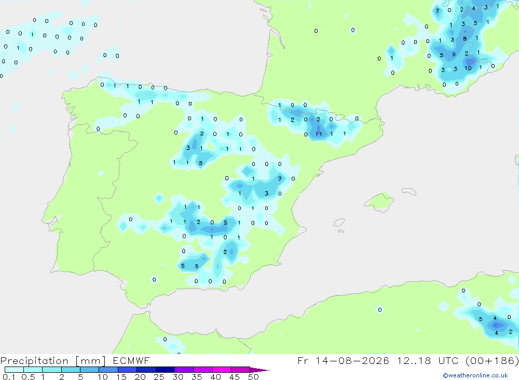Viewport: 519px width, 380px height.
Task: Select the 7 mm value in eastern Spain
Action: [x=280, y=178]
